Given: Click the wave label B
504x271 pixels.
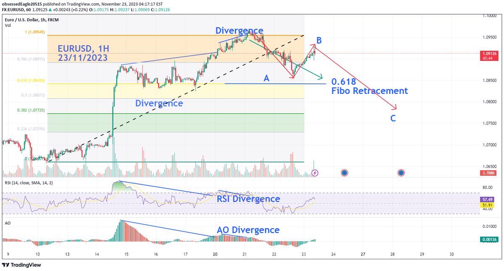Looking at the screenshot, I should (x=319, y=41).
